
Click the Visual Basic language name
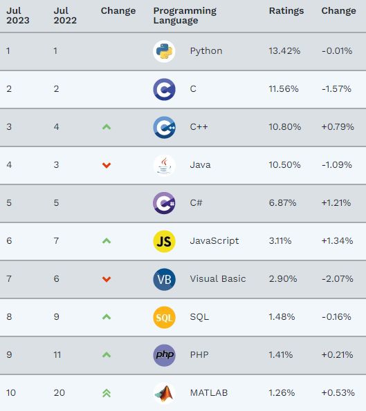tap(218, 278)
